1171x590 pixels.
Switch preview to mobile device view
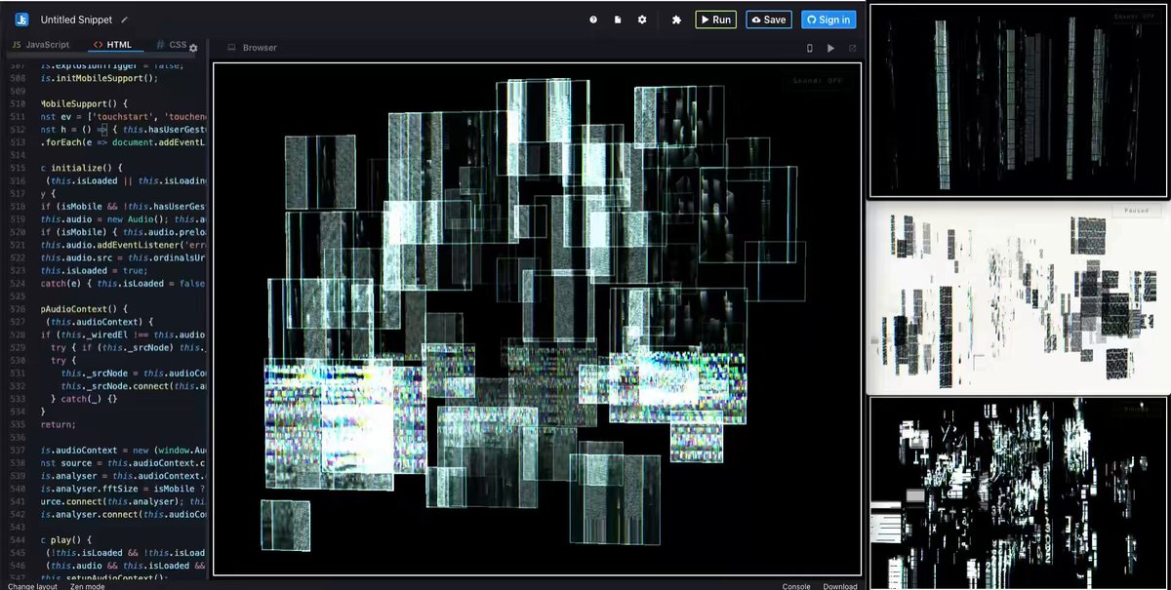coord(809,48)
